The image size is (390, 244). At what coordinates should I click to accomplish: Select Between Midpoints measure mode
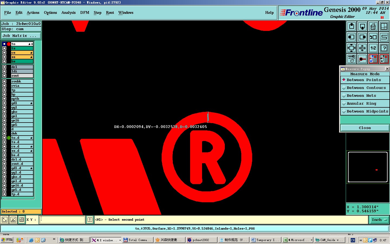(x=365, y=111)
